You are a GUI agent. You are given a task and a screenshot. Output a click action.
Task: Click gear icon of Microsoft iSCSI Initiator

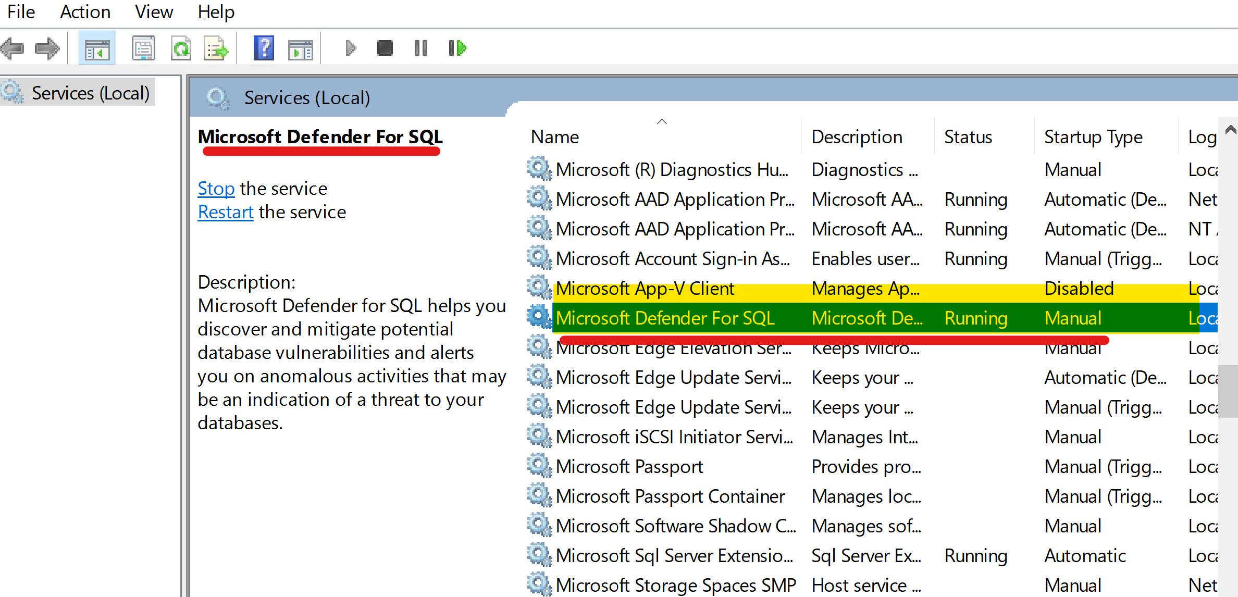(539, 436)
